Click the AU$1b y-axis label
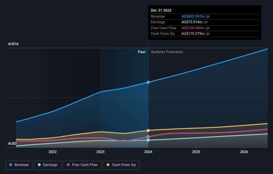273x174 pixels. [13, 44]
